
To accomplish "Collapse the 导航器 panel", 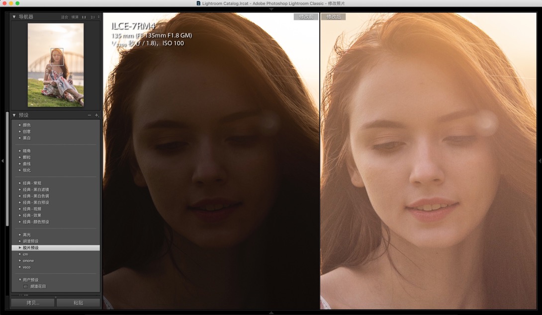I will pos(14,16).
